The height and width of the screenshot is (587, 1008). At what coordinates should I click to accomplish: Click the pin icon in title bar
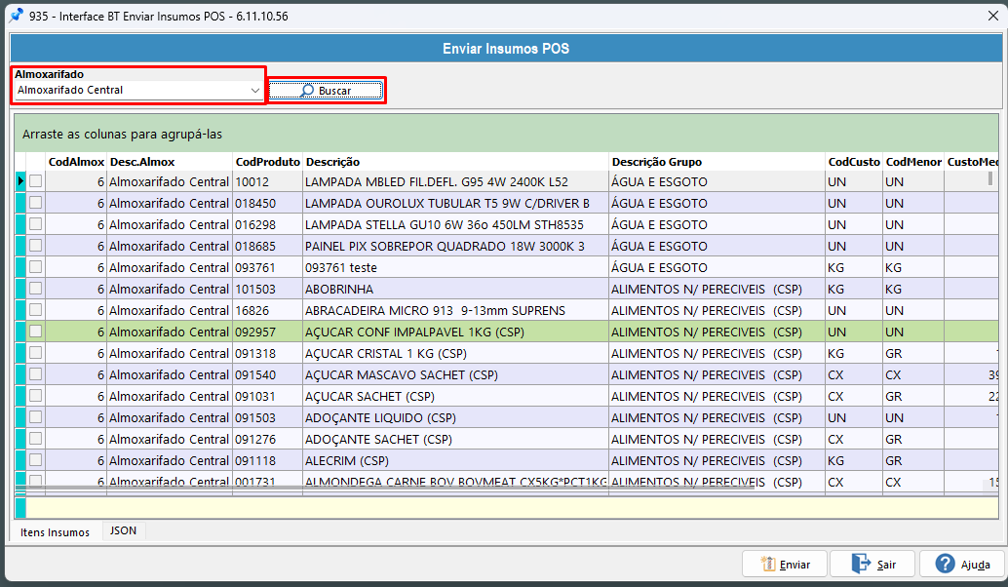point(16,16)
